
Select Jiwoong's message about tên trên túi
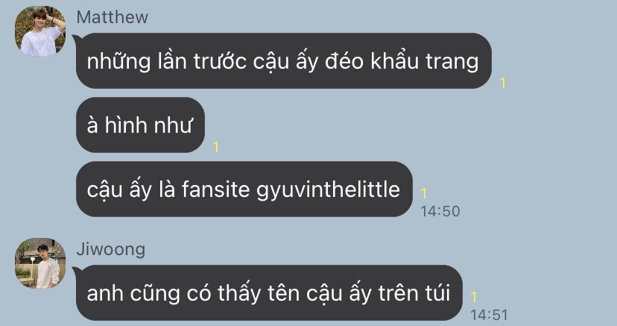pyautogui.click(x=269, y=292)
